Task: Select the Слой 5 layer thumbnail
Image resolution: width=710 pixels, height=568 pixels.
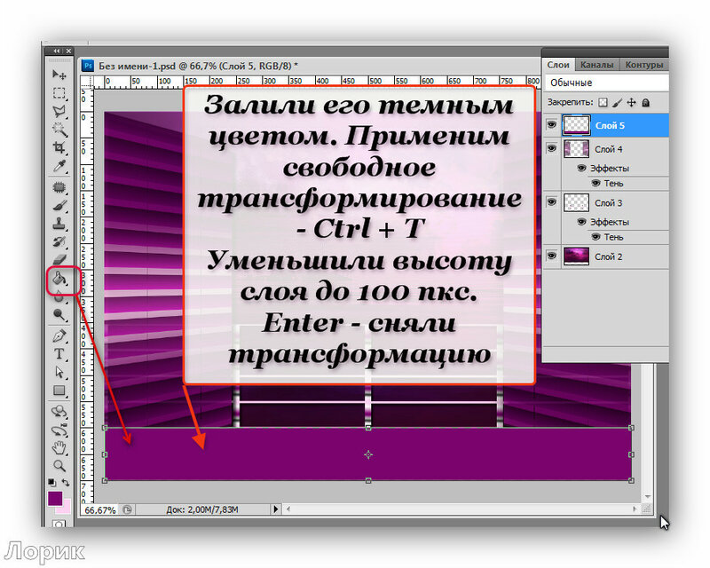Action: click(576, 125)
